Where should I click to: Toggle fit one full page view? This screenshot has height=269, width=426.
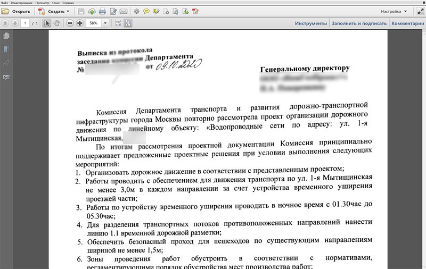pos(128,23)
